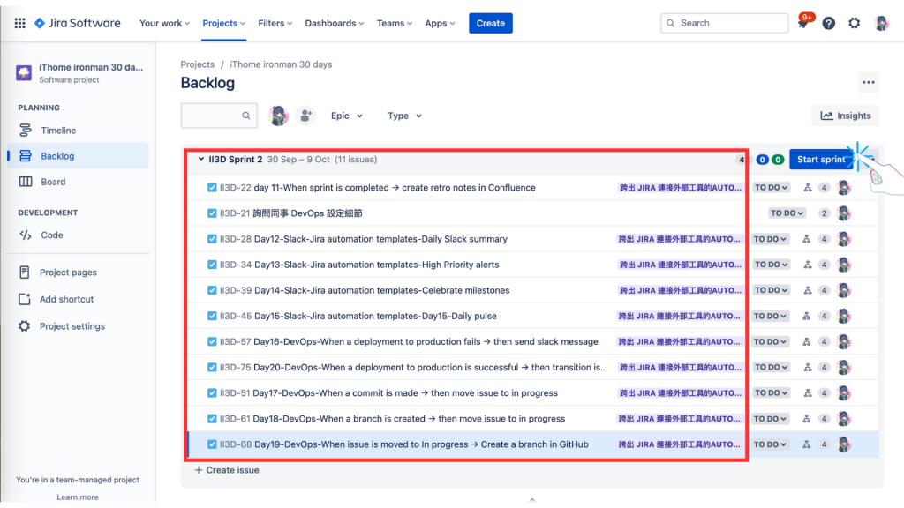Screen dimensions: 904x508
Task: Open the Apps menu
Action: click(x=440, y=23)
